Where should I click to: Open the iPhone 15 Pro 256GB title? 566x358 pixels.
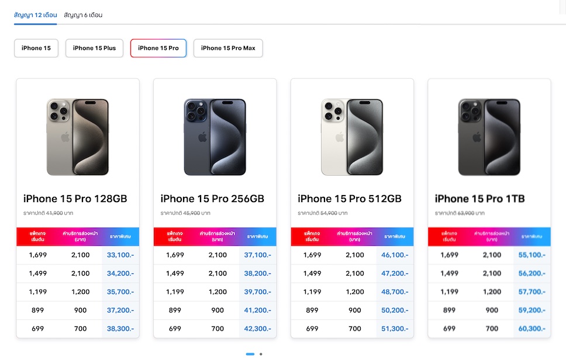coord(212,199)
